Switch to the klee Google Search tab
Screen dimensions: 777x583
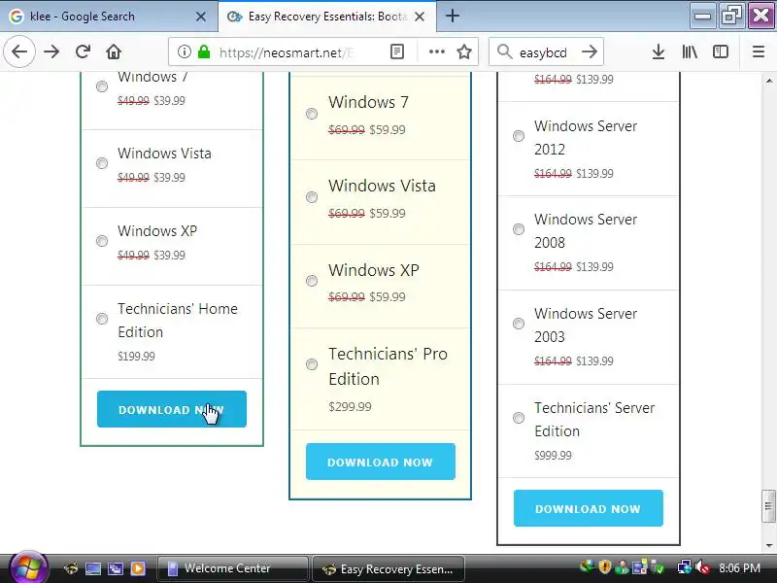[x=108, y=17]
